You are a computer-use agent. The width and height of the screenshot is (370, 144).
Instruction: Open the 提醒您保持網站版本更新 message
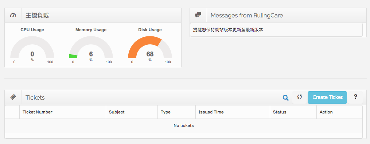pyautogui.click(x=228, y=30)
